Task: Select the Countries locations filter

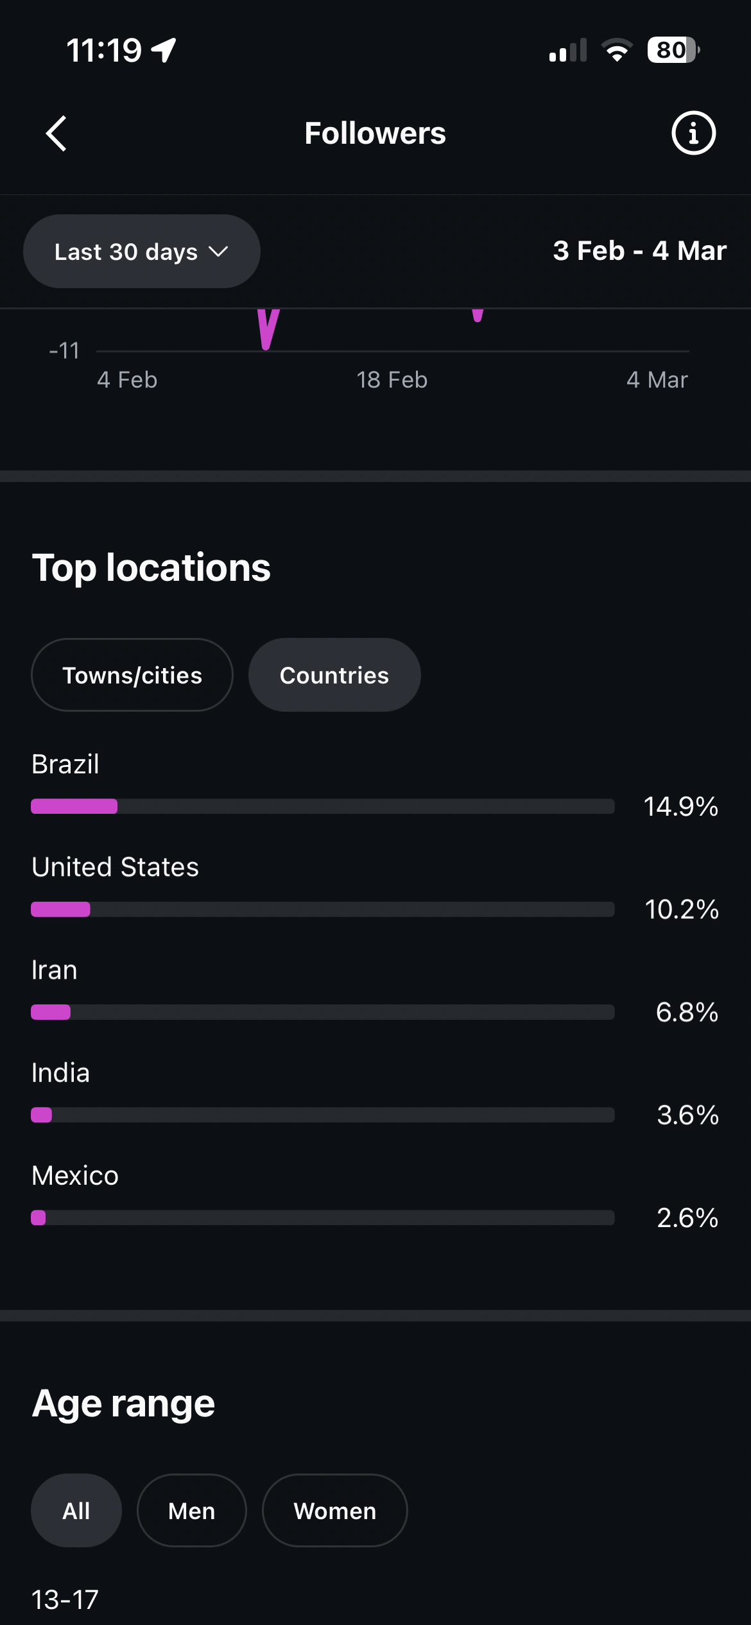Action: tap(334, 675)
